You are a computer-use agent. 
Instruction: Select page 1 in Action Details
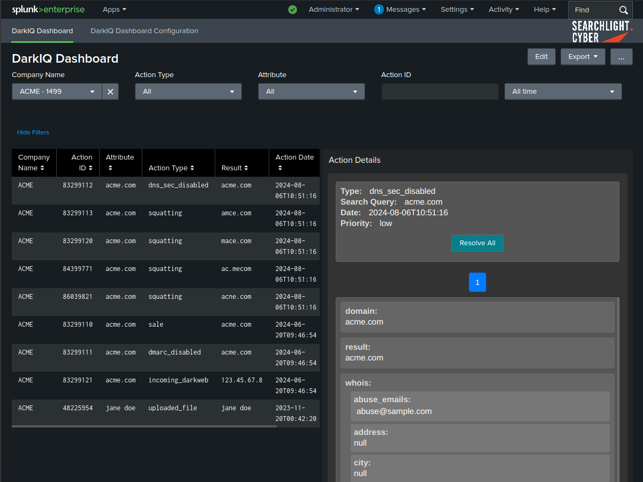(477, 282)
